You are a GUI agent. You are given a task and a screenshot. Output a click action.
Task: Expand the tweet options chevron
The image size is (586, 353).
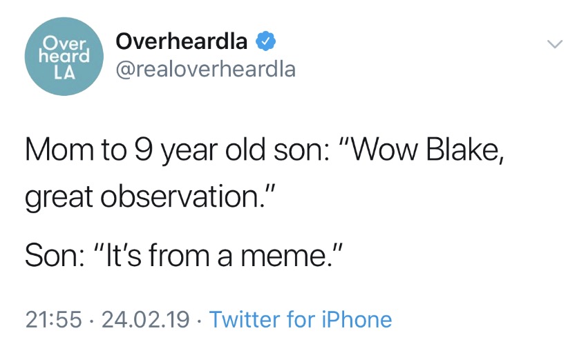point(555,44)
